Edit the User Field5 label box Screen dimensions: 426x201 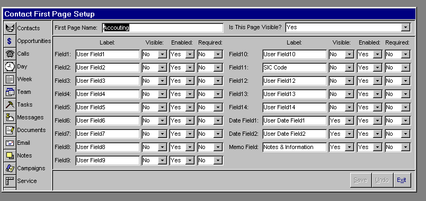108,108
